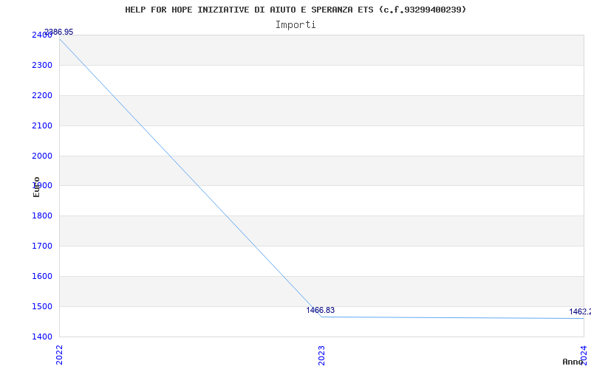Click the Importi subtitle
Viewport: 591px width, 369px height.
tap(295, 25)
